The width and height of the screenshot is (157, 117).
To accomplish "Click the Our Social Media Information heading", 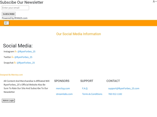I will (78, 34).
